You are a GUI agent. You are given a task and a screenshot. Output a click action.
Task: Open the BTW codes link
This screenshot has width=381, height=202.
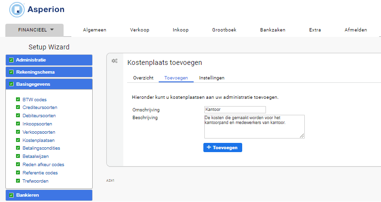[x=34, y=100]
